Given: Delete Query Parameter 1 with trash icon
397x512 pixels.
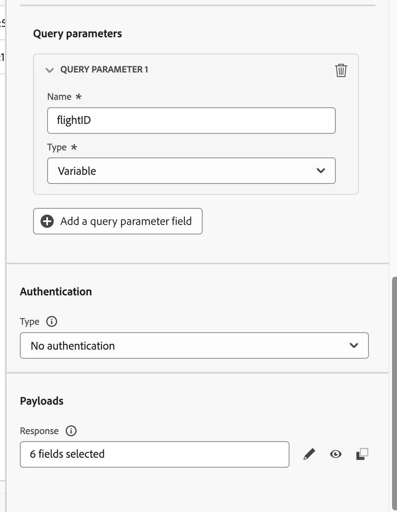Looking at the screenshot, I should pos(341,70).
